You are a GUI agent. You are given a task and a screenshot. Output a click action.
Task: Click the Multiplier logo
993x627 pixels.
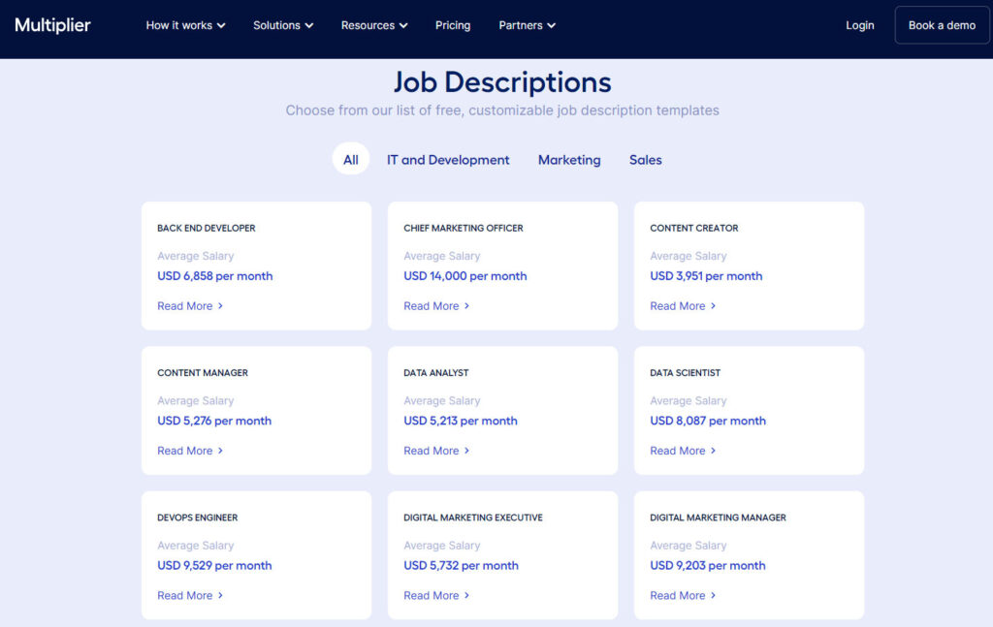pyautogui.click(x=51, y=25)
